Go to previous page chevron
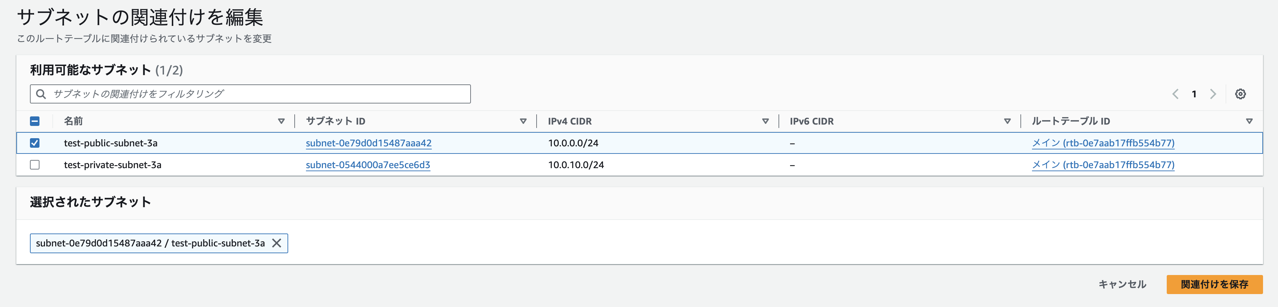 point(1175,94)
